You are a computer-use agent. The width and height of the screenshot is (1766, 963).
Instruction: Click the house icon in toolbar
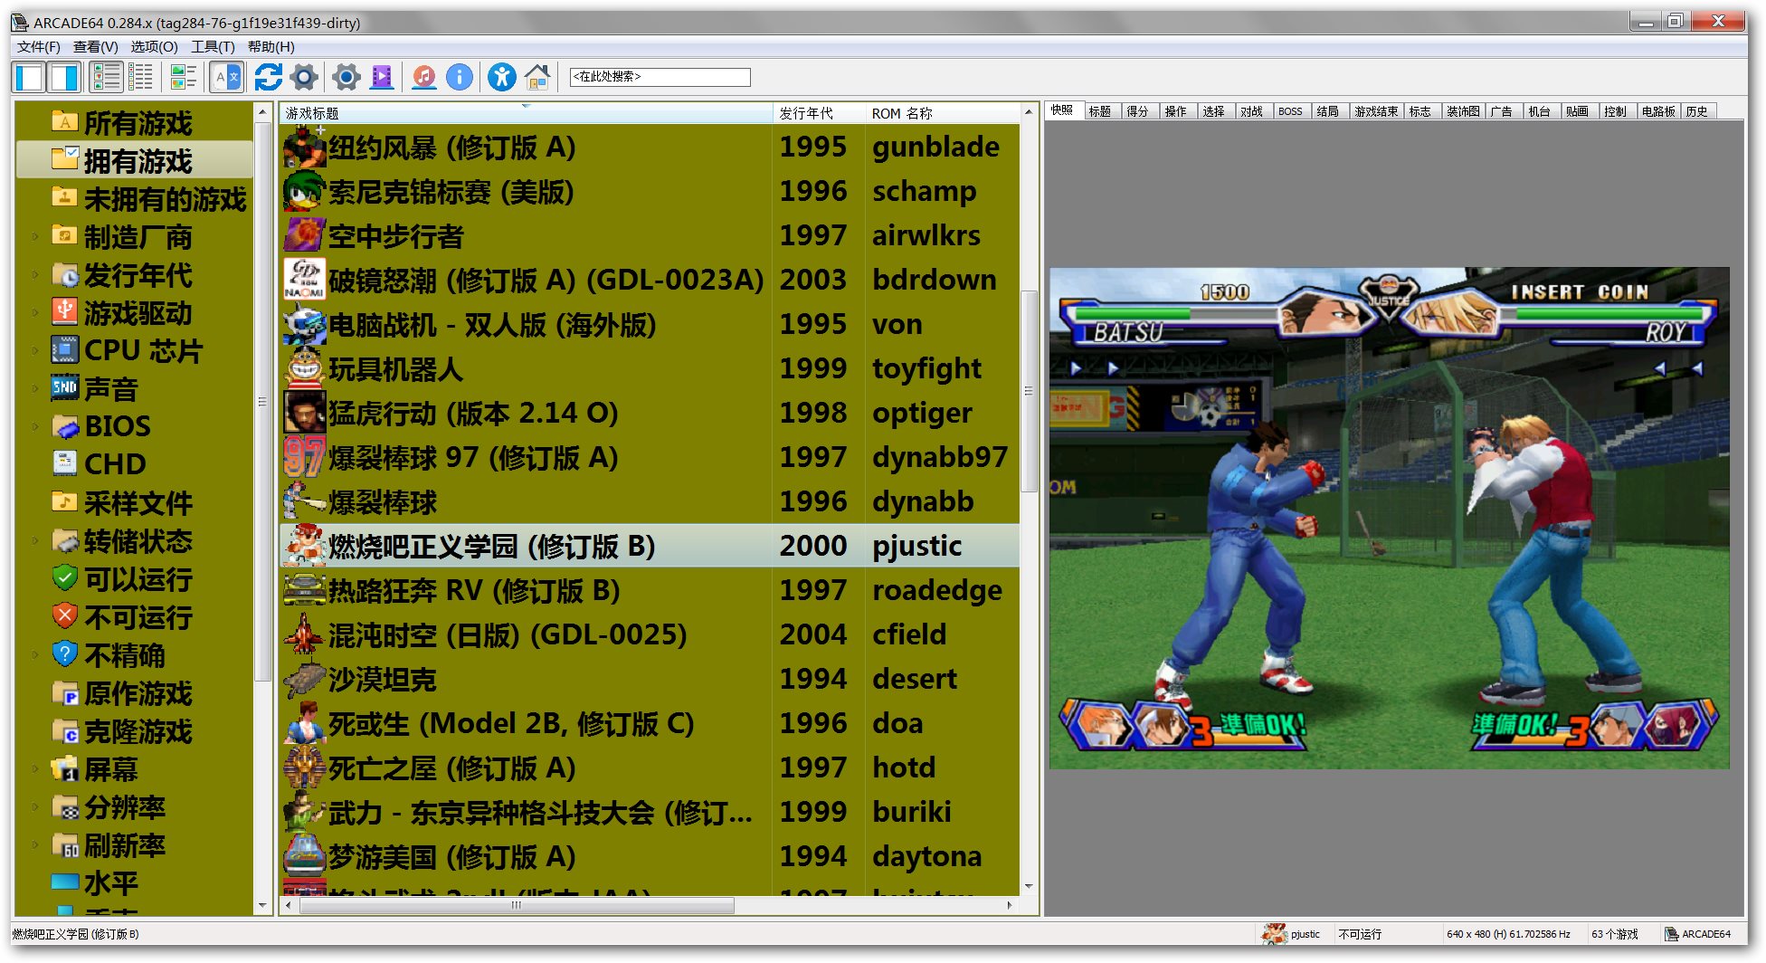pos(537,78)
